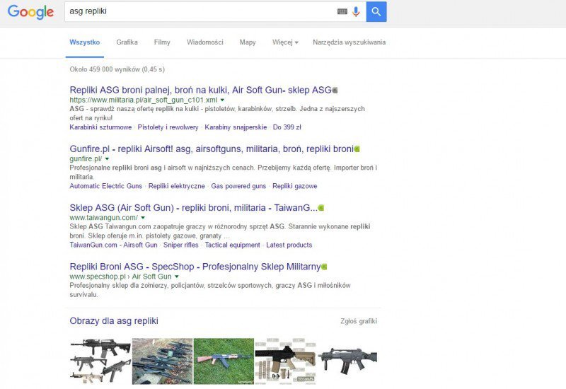Expand the Więcej menu

(x=285, y=42)
